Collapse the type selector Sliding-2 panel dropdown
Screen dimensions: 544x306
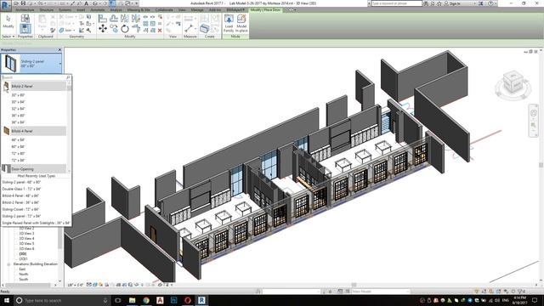pyautogui.click(x=60, y=64)
